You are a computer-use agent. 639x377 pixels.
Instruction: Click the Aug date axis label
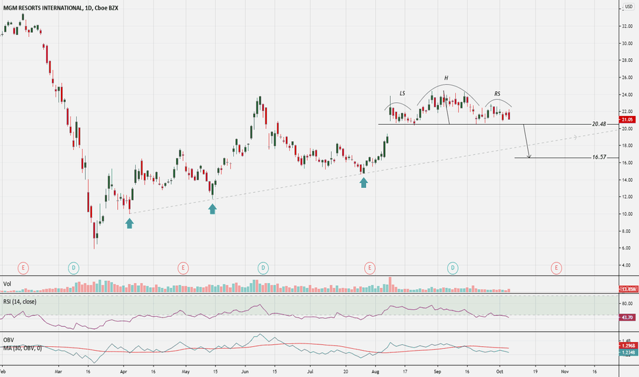[x=376, y=372]
